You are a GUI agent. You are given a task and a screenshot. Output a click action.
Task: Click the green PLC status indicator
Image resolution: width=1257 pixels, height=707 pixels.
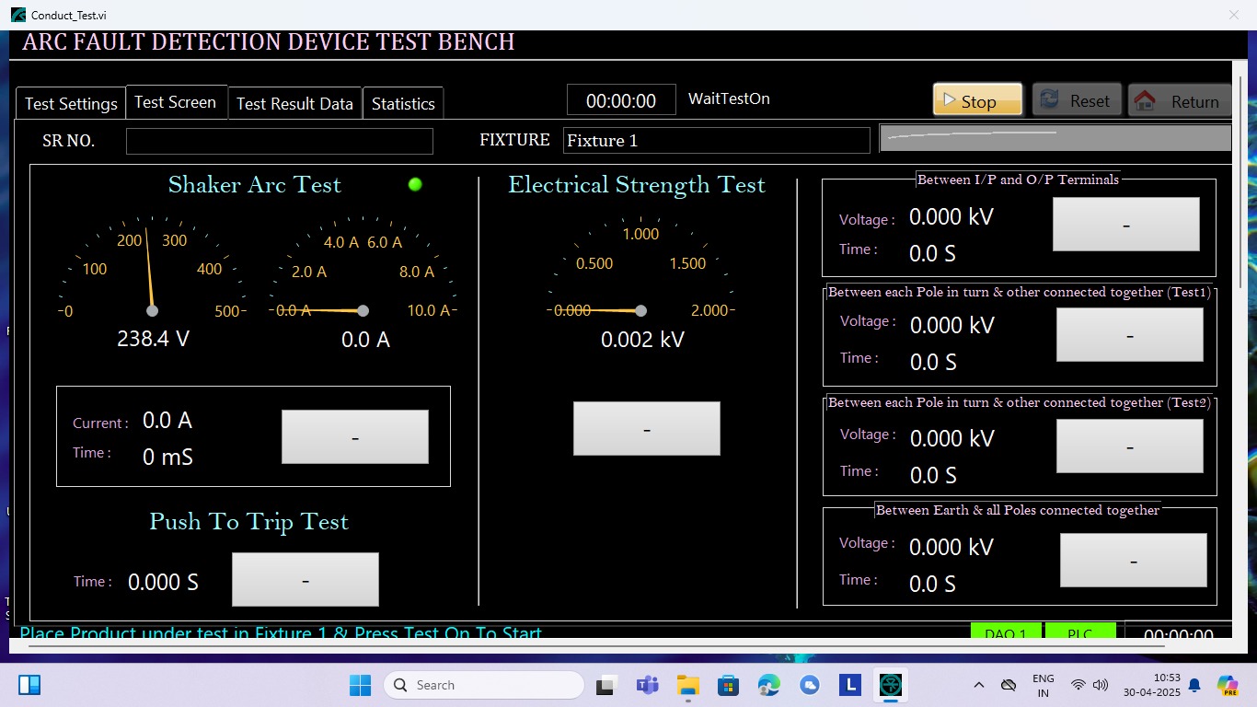coord(1079,632)
